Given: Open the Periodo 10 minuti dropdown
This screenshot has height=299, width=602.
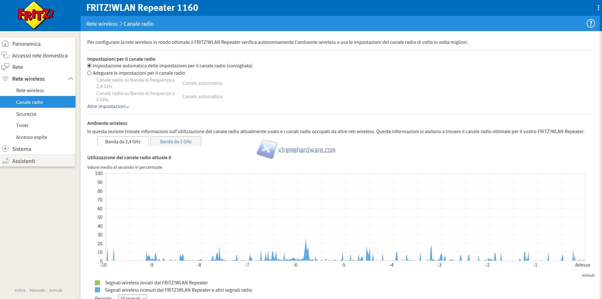Looking at the screenshot, I should tap(133, 297).
